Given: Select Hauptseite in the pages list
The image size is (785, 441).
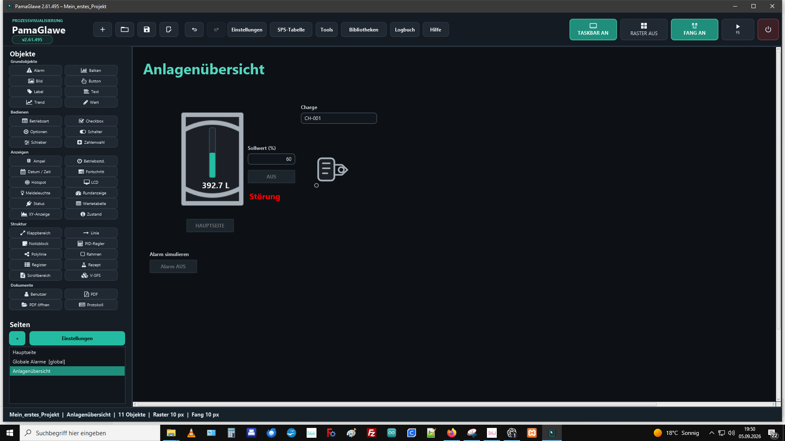Looking at the screenshot, I should click(67, 352).
